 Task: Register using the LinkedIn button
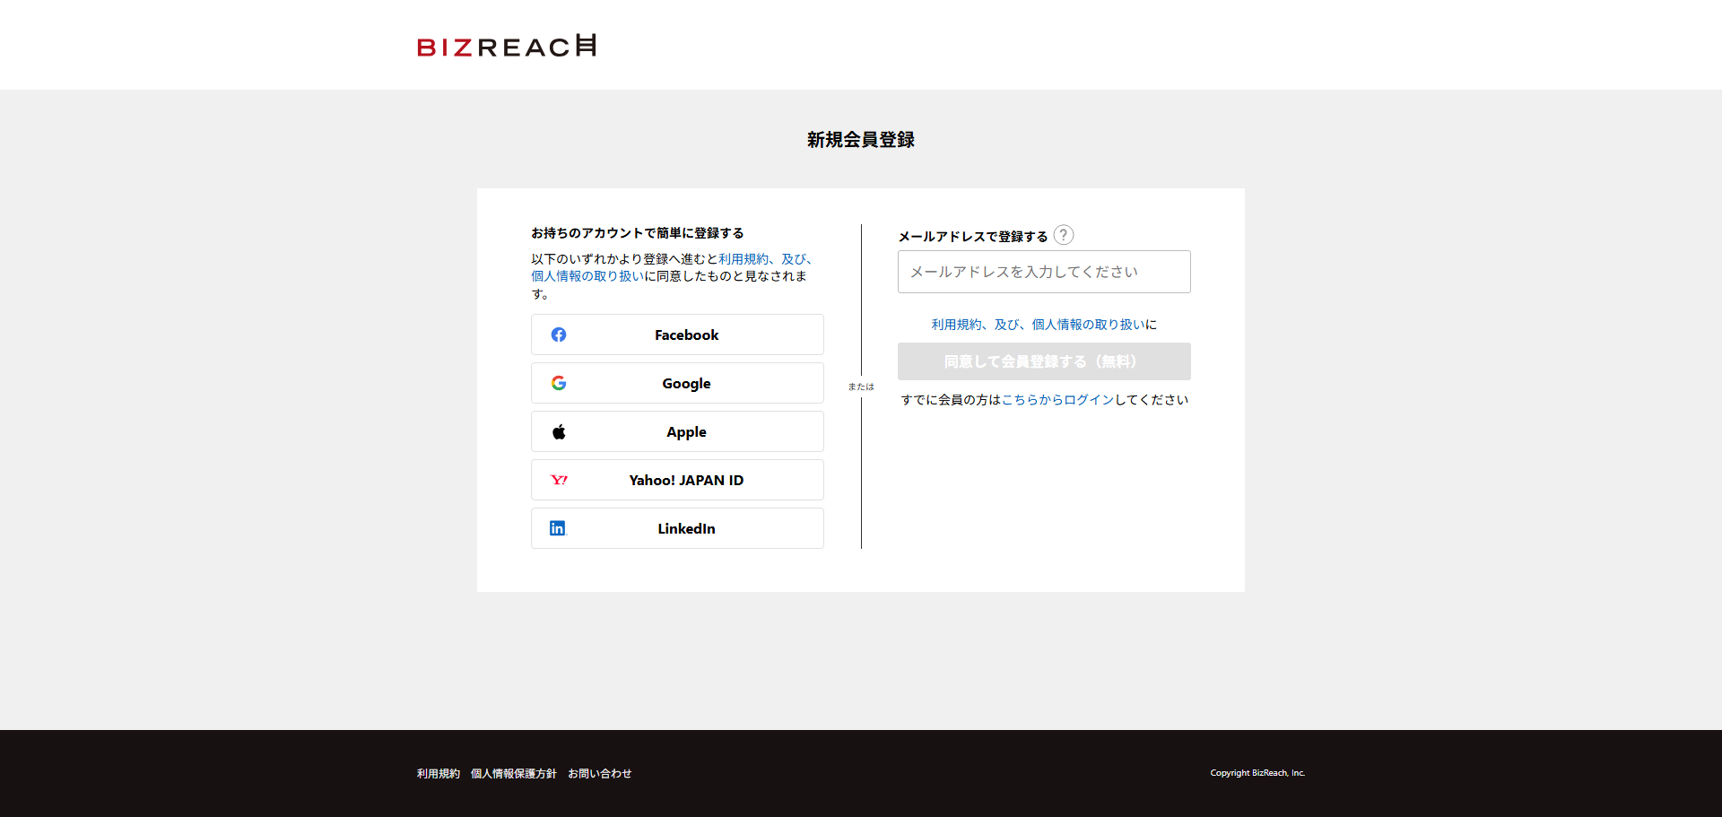(677, 528)
